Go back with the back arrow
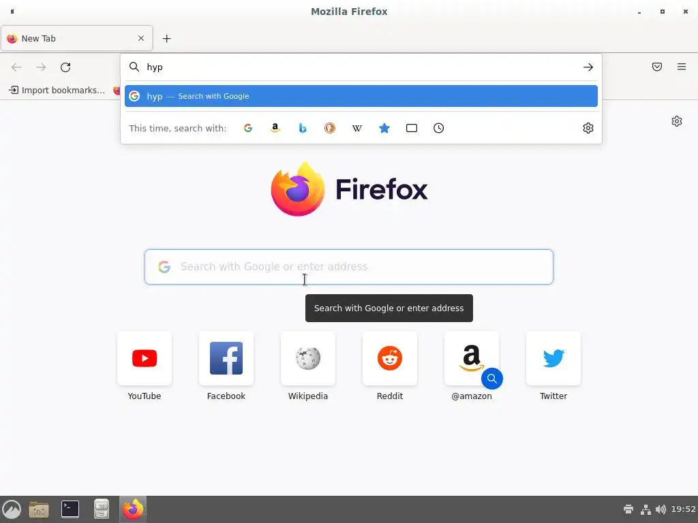The height and width of the screenshot is (523, 698). pos(16,67)
